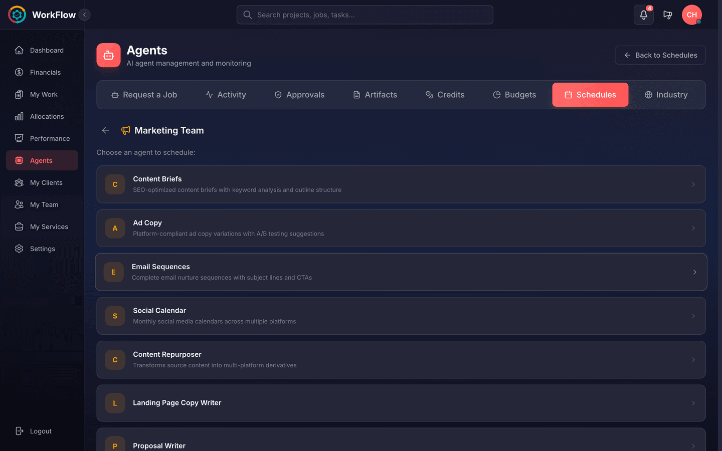The width and height of the screenshot is (722, 451).
Task: Select the Schedules tab
Action: 590,95
